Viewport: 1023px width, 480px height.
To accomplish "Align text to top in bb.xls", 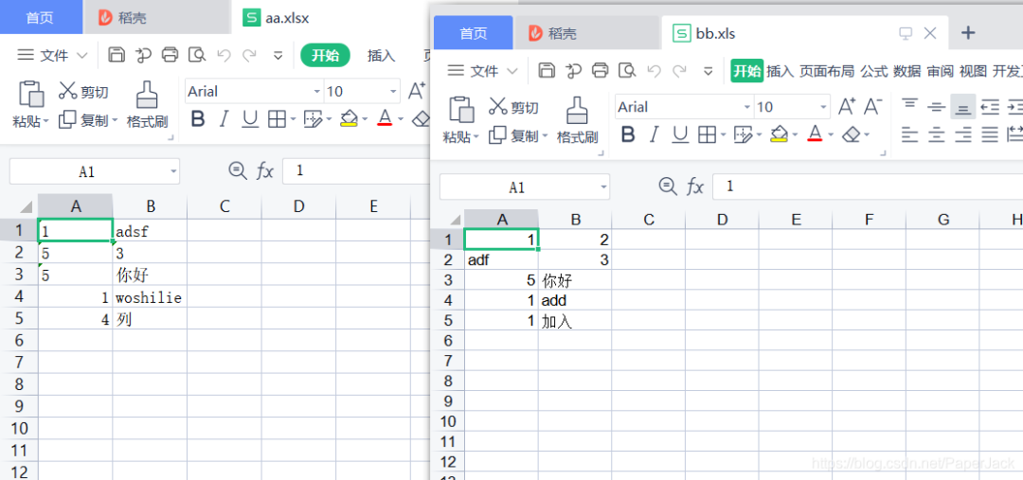I will click(x=910, y=106).
